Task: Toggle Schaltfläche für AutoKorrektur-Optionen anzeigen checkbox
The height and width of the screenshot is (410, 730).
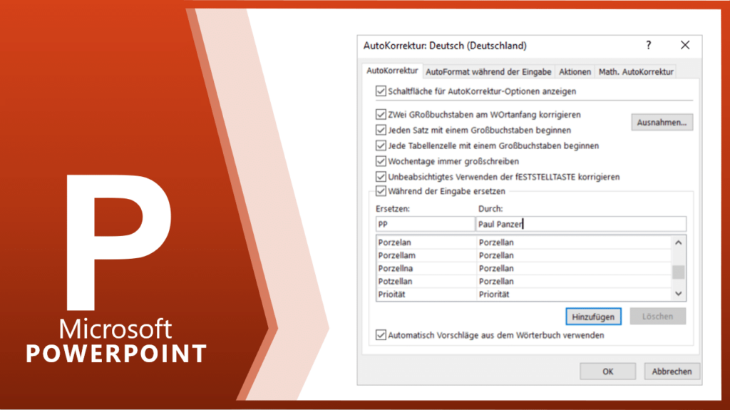Action: (x=381, y=91)
